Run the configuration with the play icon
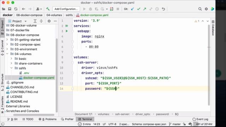This screenshot has width=226, height=127. click(84, 9)
